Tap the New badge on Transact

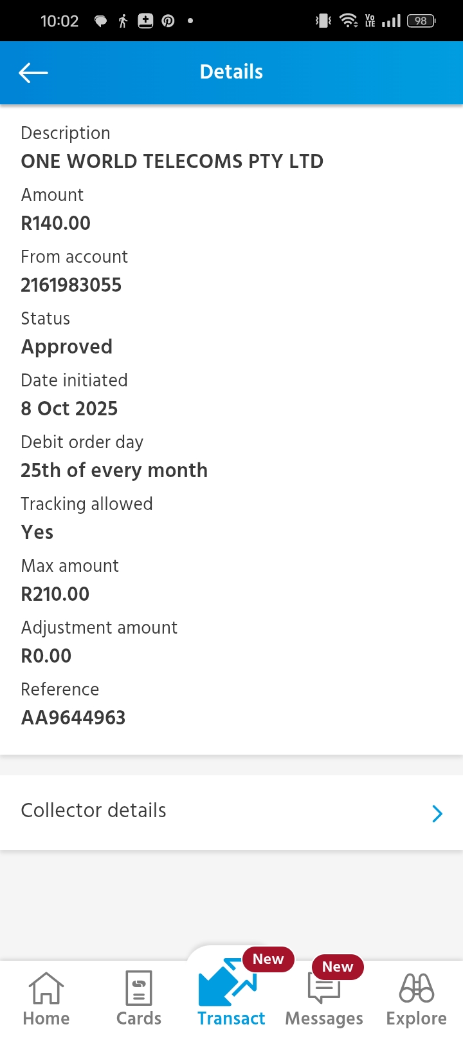268,959
